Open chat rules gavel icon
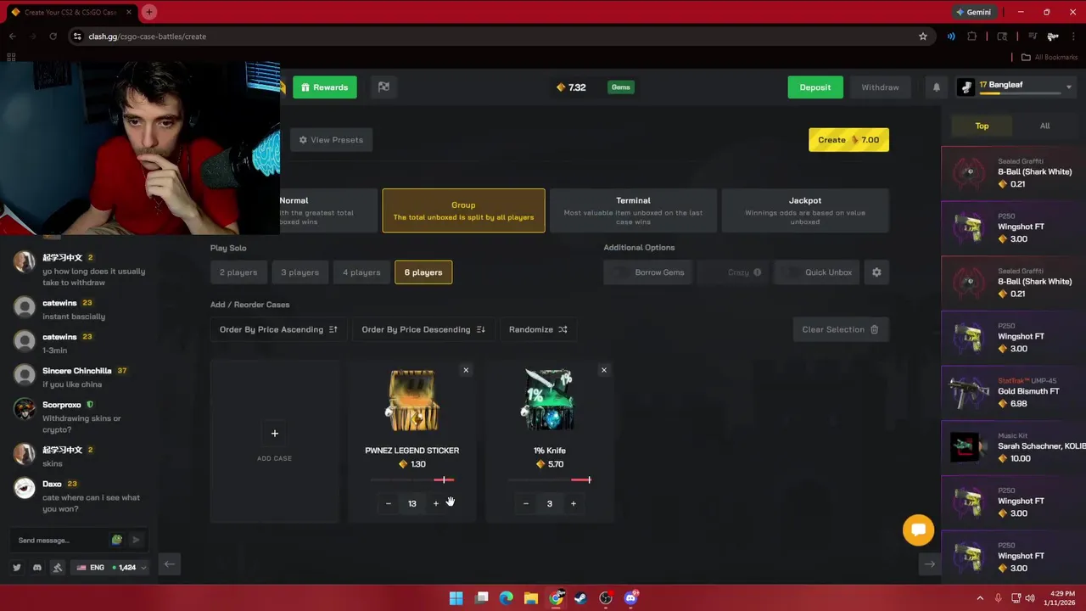Image resolution: width=1086 pixels, height=611 pixels. click(x=58, y=568)
